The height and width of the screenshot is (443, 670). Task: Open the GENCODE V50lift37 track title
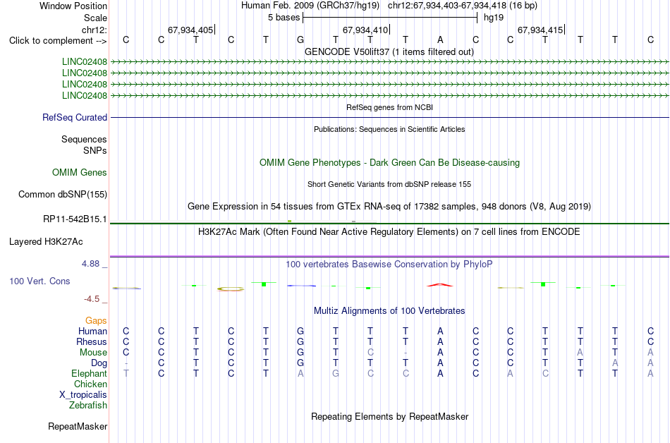click(389, 51)
